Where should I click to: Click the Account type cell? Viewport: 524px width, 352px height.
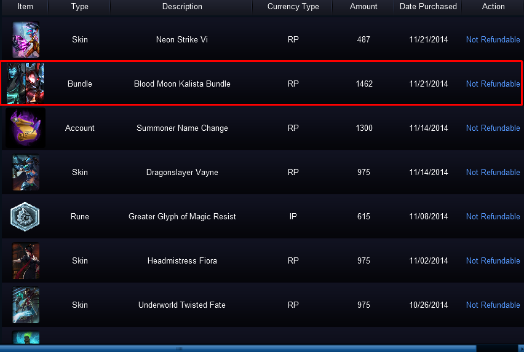[79, 128]
